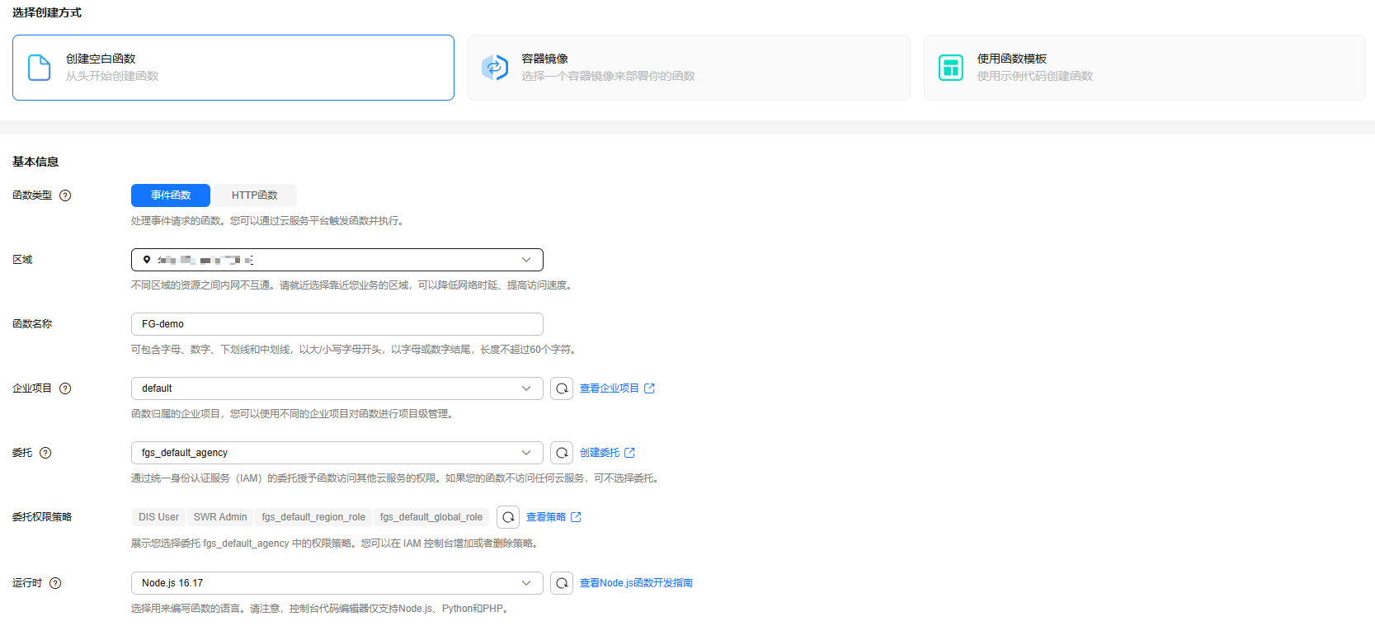Select the 使用函数模板 creation method card
This screenshot has width=1375, height=626.
(x=1144, y=68)
